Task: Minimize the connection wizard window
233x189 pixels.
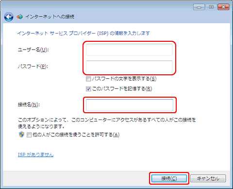Action: click(x=199, y=7)
